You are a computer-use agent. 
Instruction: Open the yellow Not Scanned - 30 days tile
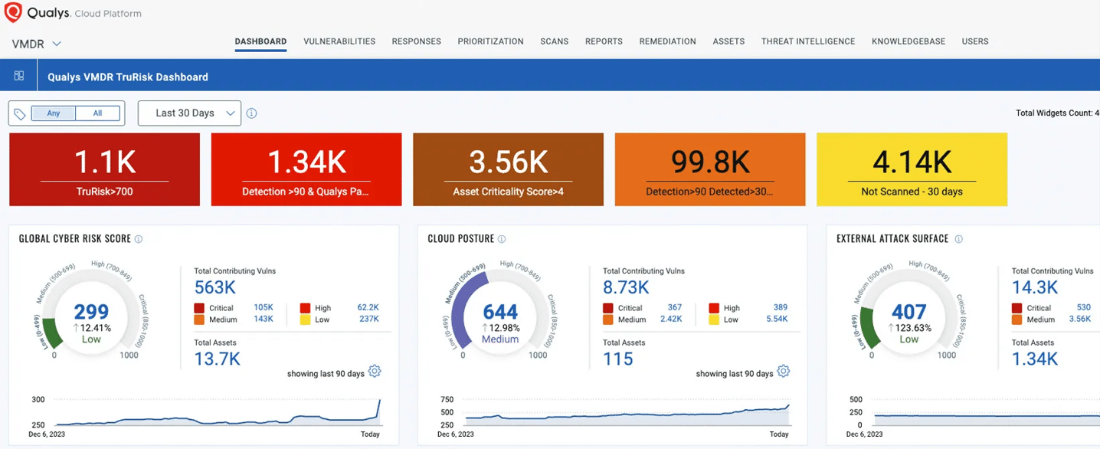(912, 169)
